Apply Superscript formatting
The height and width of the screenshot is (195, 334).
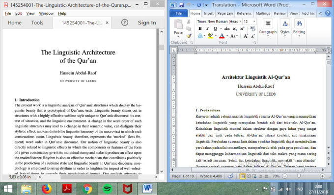[x=242, y=28]
